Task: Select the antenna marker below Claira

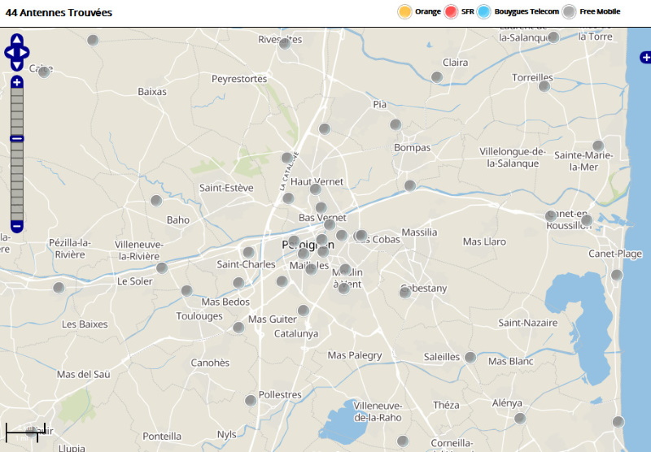Action: [x=437, y=77]
